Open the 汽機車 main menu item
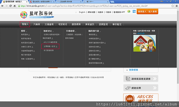Viewport: 179px width, 107px height. (37, 24)
